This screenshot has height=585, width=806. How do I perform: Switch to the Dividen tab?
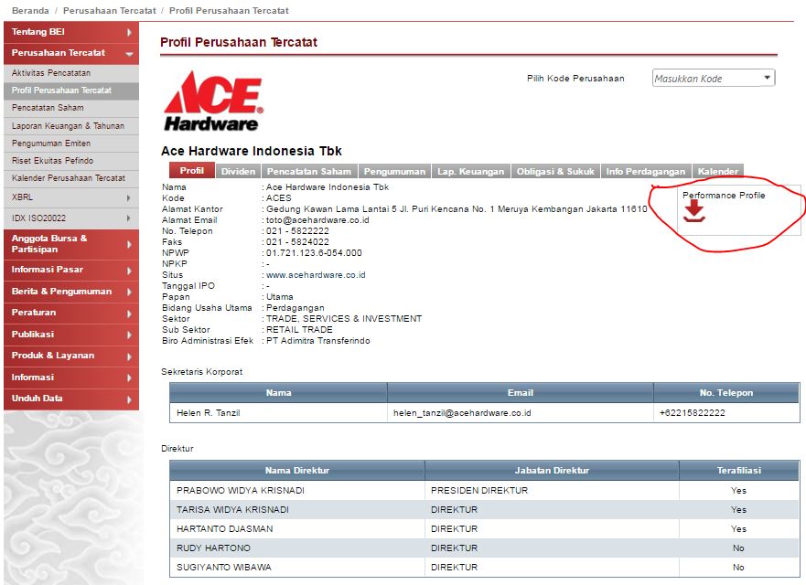point(238,171)
